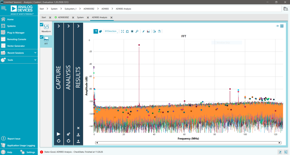Start capture with the play button
Viewport: 290px width, 155px height.
(59, 134)
